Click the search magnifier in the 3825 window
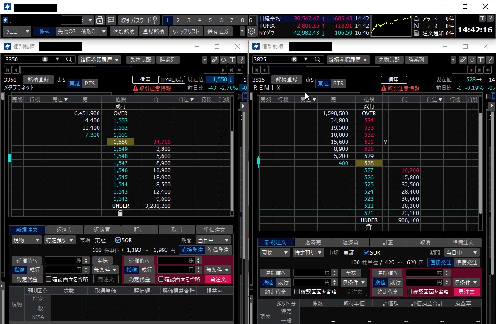 point(317,60)
